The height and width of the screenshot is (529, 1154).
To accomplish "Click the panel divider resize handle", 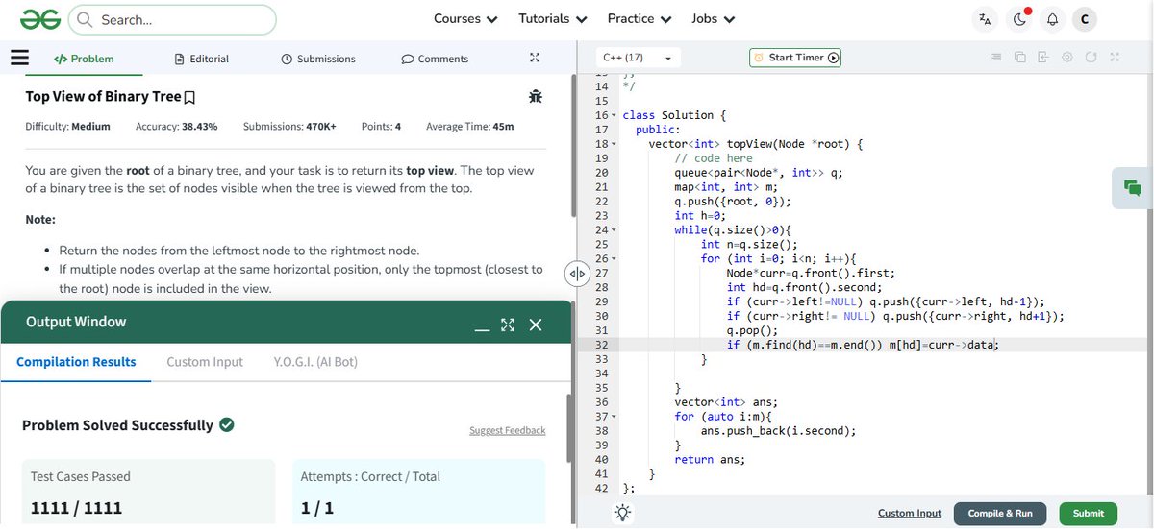I will pos(577,274).
